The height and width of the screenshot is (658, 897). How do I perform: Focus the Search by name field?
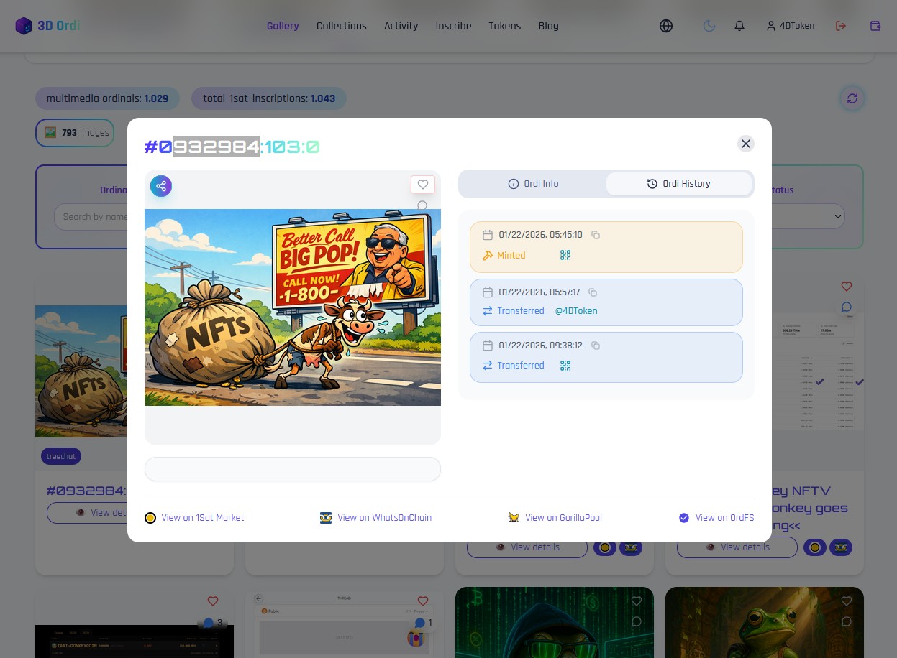(x=91, y=217)
